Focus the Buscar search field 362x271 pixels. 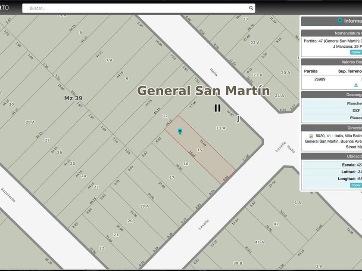(x=138, y=8)
